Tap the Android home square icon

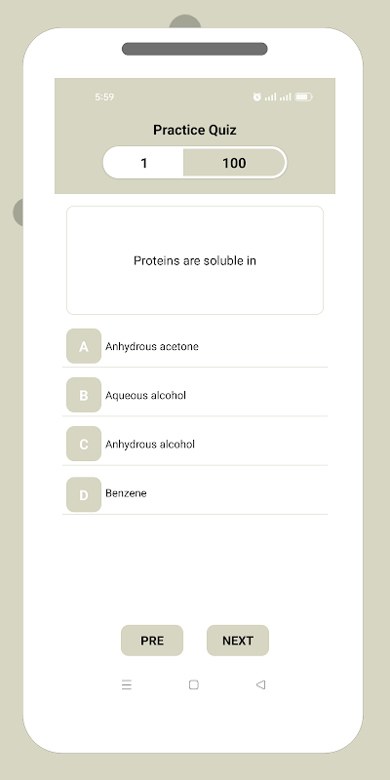[x=194, y=684]
